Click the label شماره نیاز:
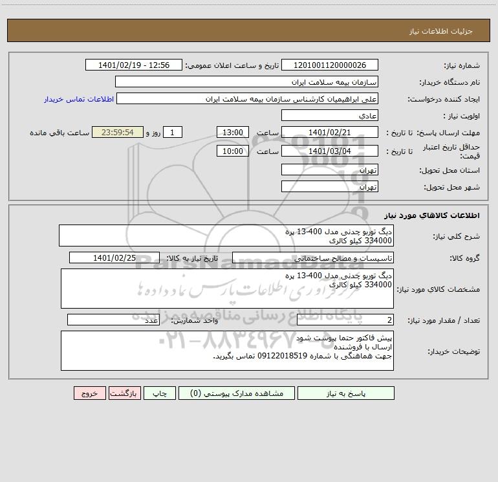498x482 pixels. tap(462, 66)
